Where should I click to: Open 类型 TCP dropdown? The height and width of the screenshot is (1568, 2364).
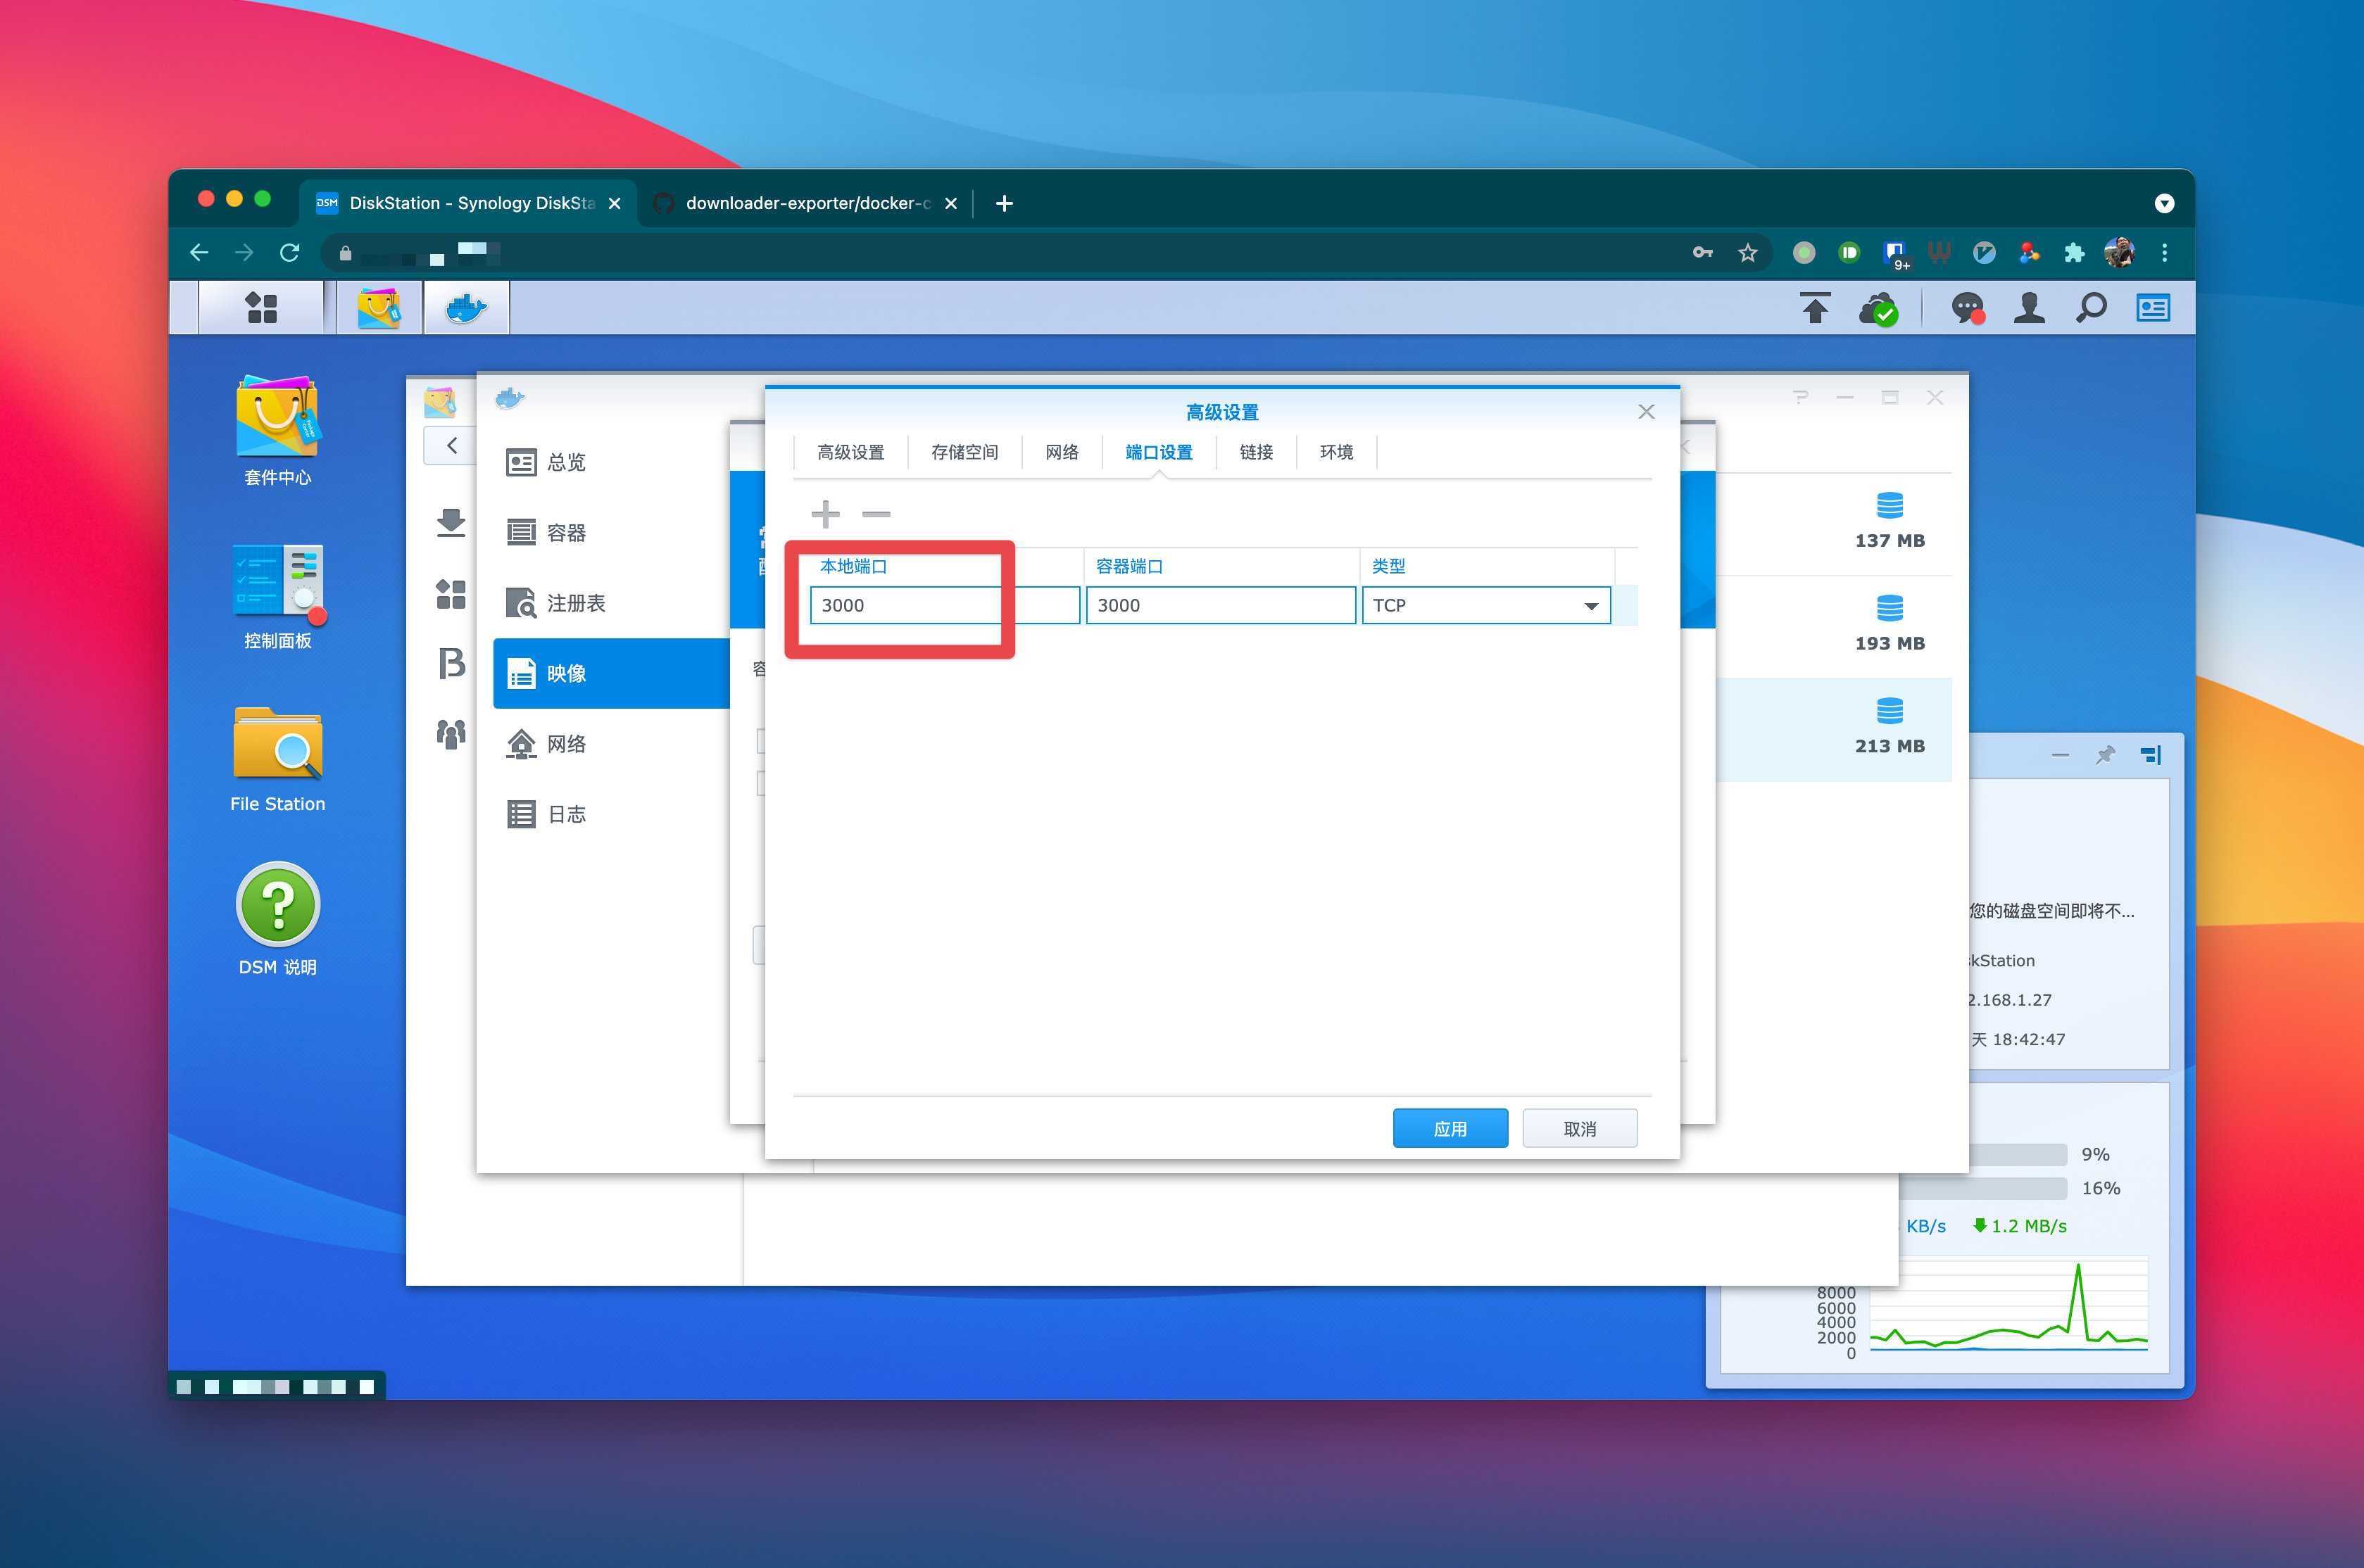(1486, 605)
